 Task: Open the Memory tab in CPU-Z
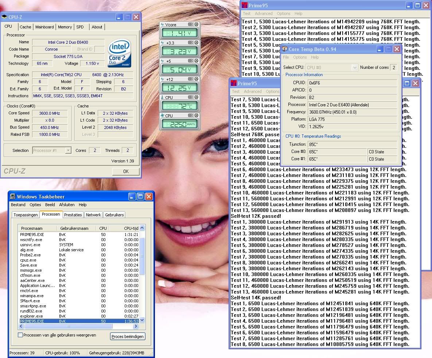coord(65,27)
